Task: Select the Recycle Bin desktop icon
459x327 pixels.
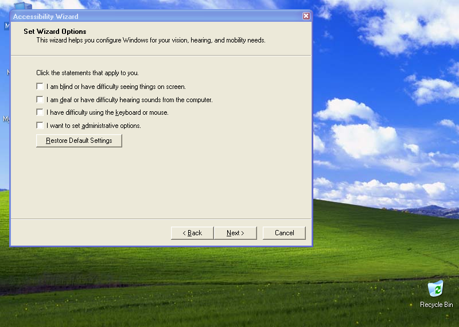Action: click(x=436, y=294)
